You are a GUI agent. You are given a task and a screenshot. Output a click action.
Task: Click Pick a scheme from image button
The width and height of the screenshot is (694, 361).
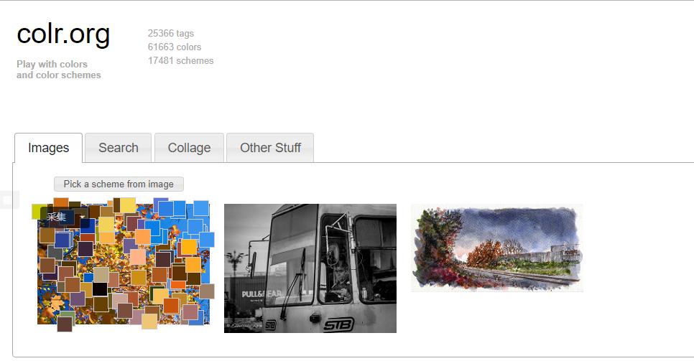pos(119,184)
